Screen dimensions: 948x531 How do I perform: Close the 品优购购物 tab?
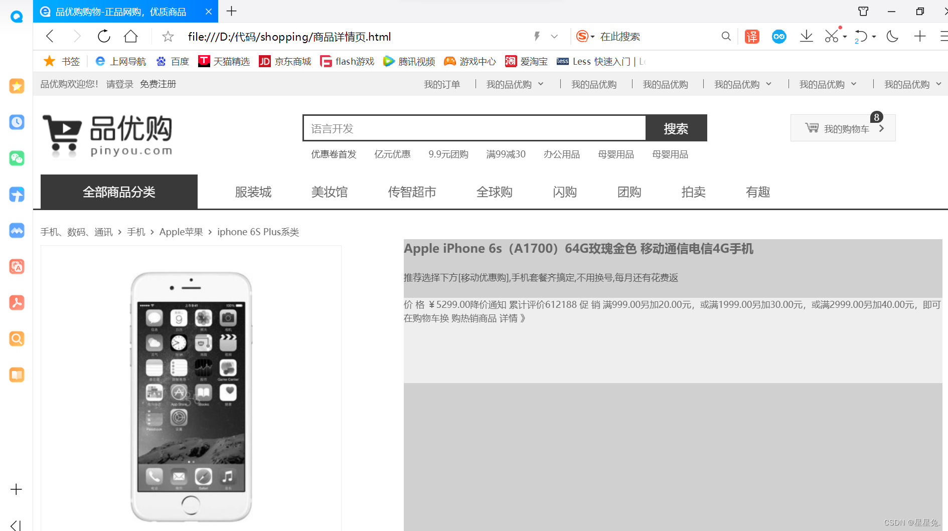(x=209, y=12)
